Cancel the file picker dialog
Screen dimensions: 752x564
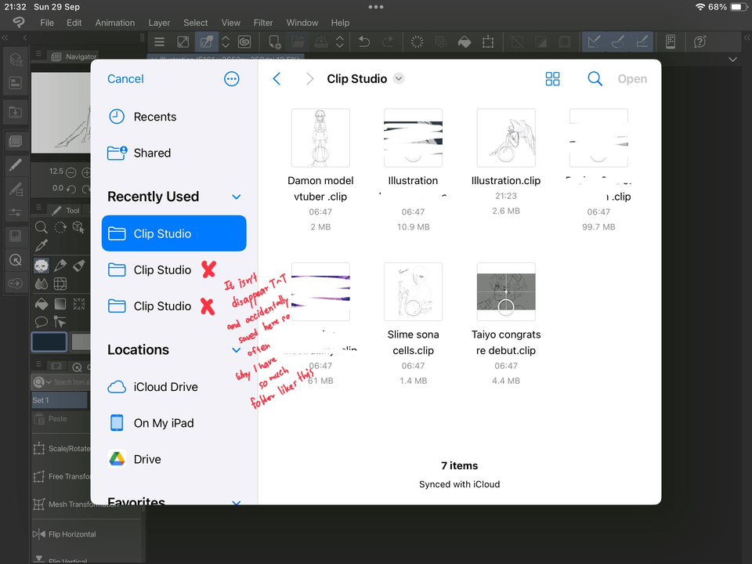click(x=125, y=79)
